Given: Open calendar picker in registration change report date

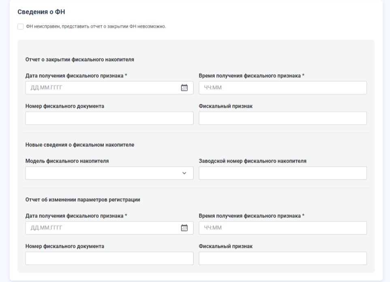Looking at the screenshot, I should pos(184,228).
